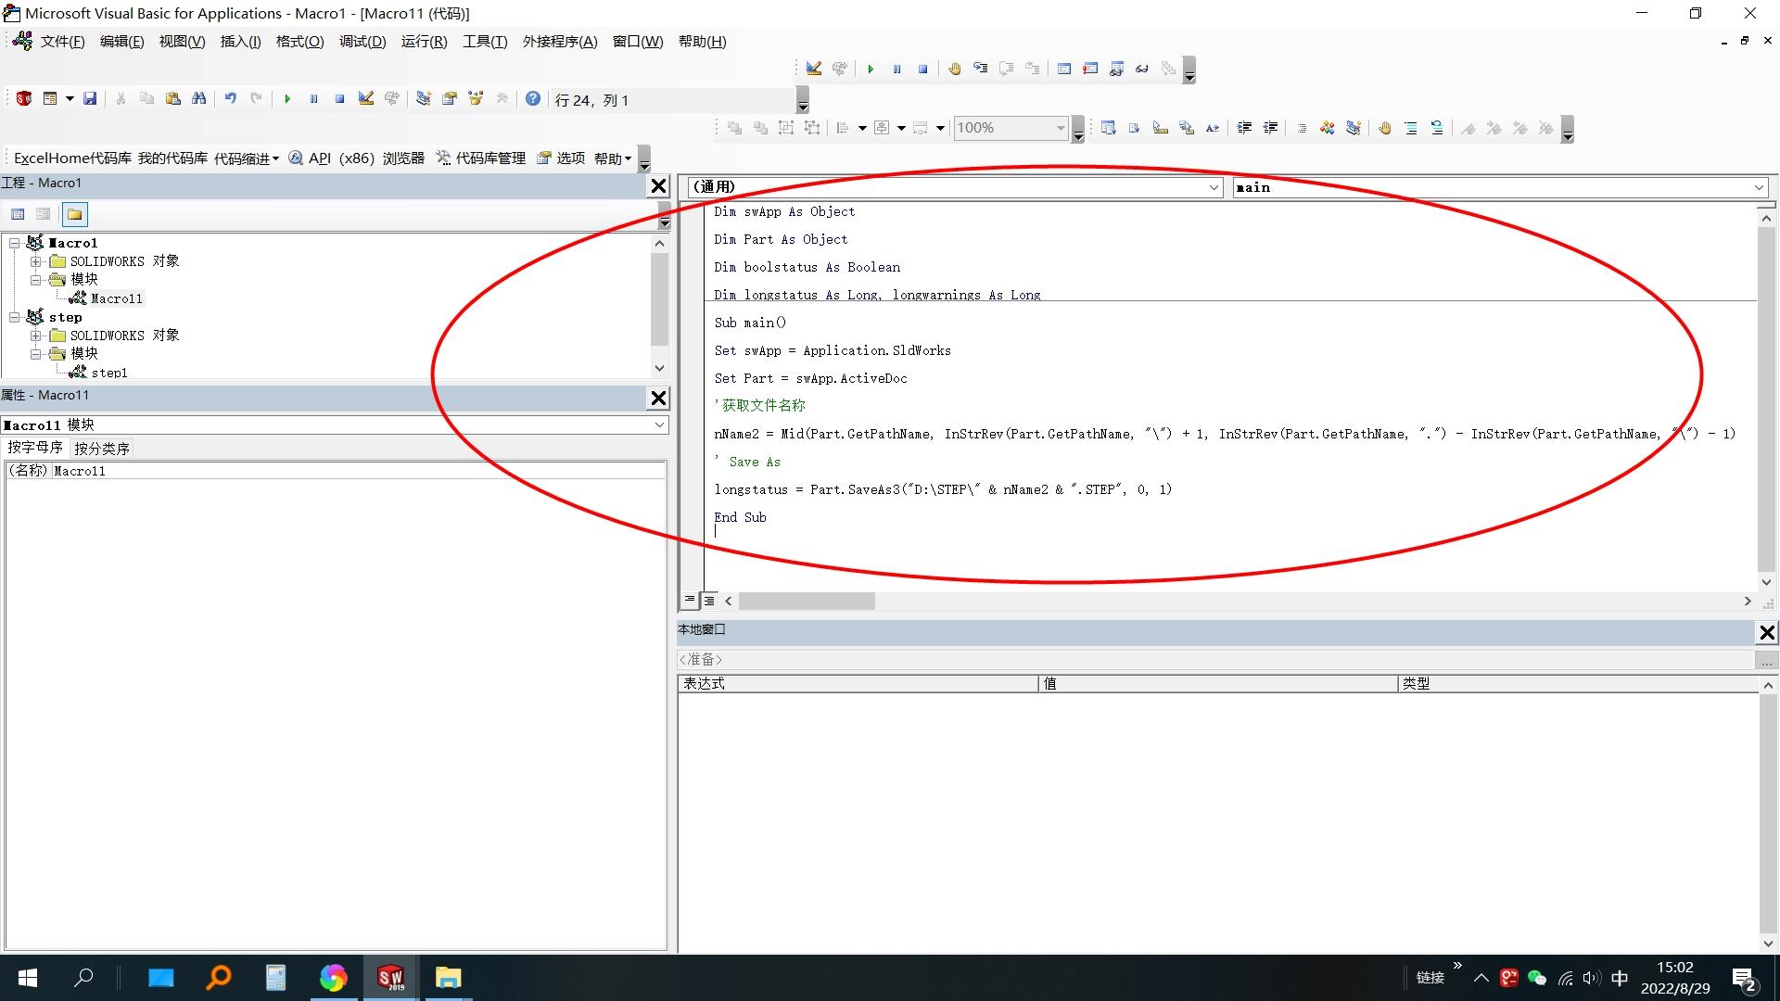Close the 本地窗口 Locals pane
This screenshot has height=1001, width=1780.
coord(1767,632)
